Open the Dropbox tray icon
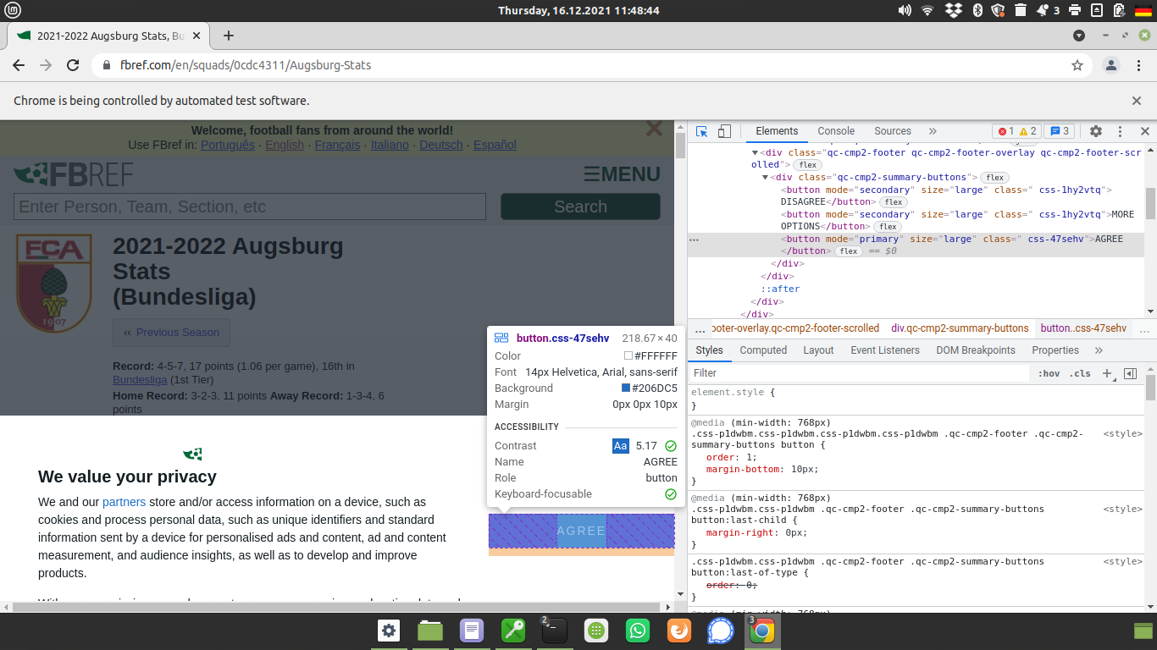1157x650 pixels. (953, 10)
